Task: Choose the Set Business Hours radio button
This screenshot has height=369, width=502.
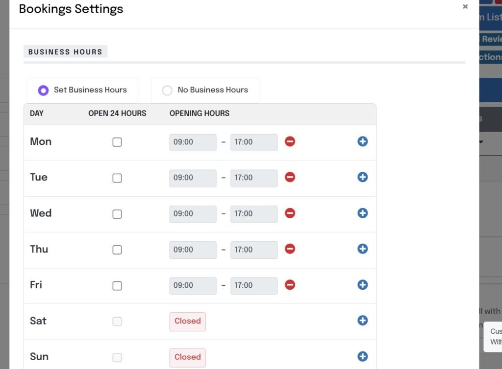Action: [43, 90]
